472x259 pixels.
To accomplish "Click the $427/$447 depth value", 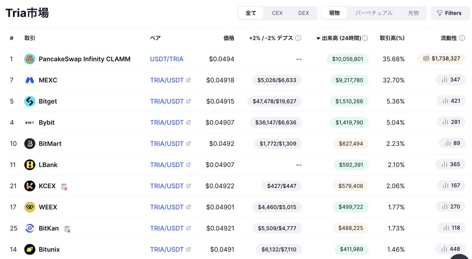I will coord(282,186).
